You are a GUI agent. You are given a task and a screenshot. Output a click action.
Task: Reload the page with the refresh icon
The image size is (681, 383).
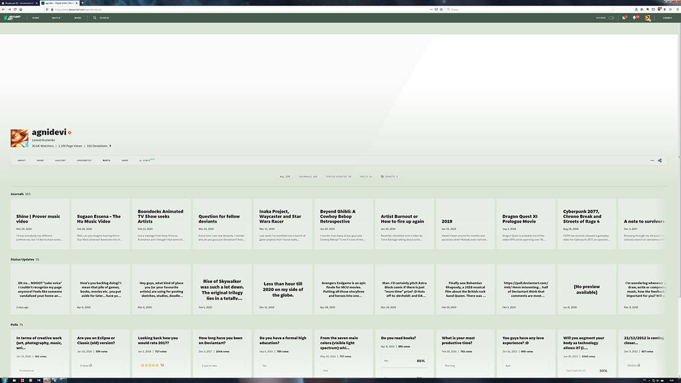[15, 9]
